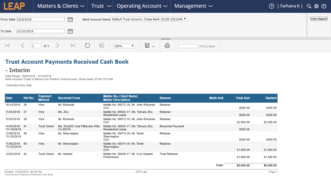
Task: Collapse the report parameters panel
Action: (165, 38)
